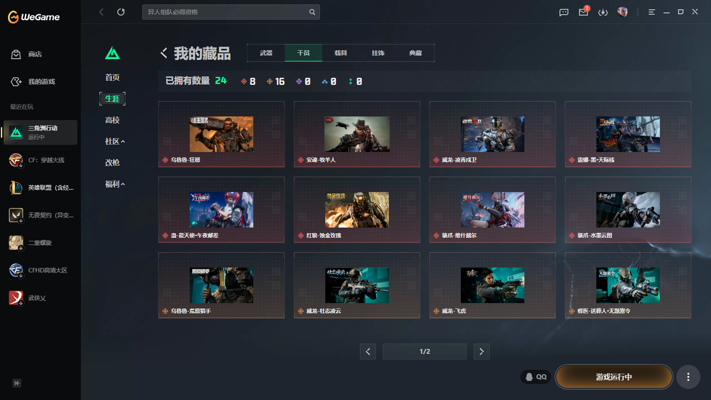Image resolution: width=711 pixels, height=400 pixels.
Task: Open the top-bar hamburger menu
Action: pos(651,12)
